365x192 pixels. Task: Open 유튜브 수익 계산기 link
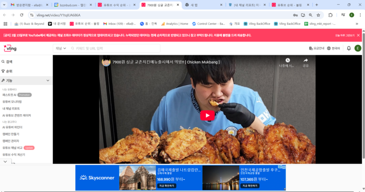click(14, 155)
